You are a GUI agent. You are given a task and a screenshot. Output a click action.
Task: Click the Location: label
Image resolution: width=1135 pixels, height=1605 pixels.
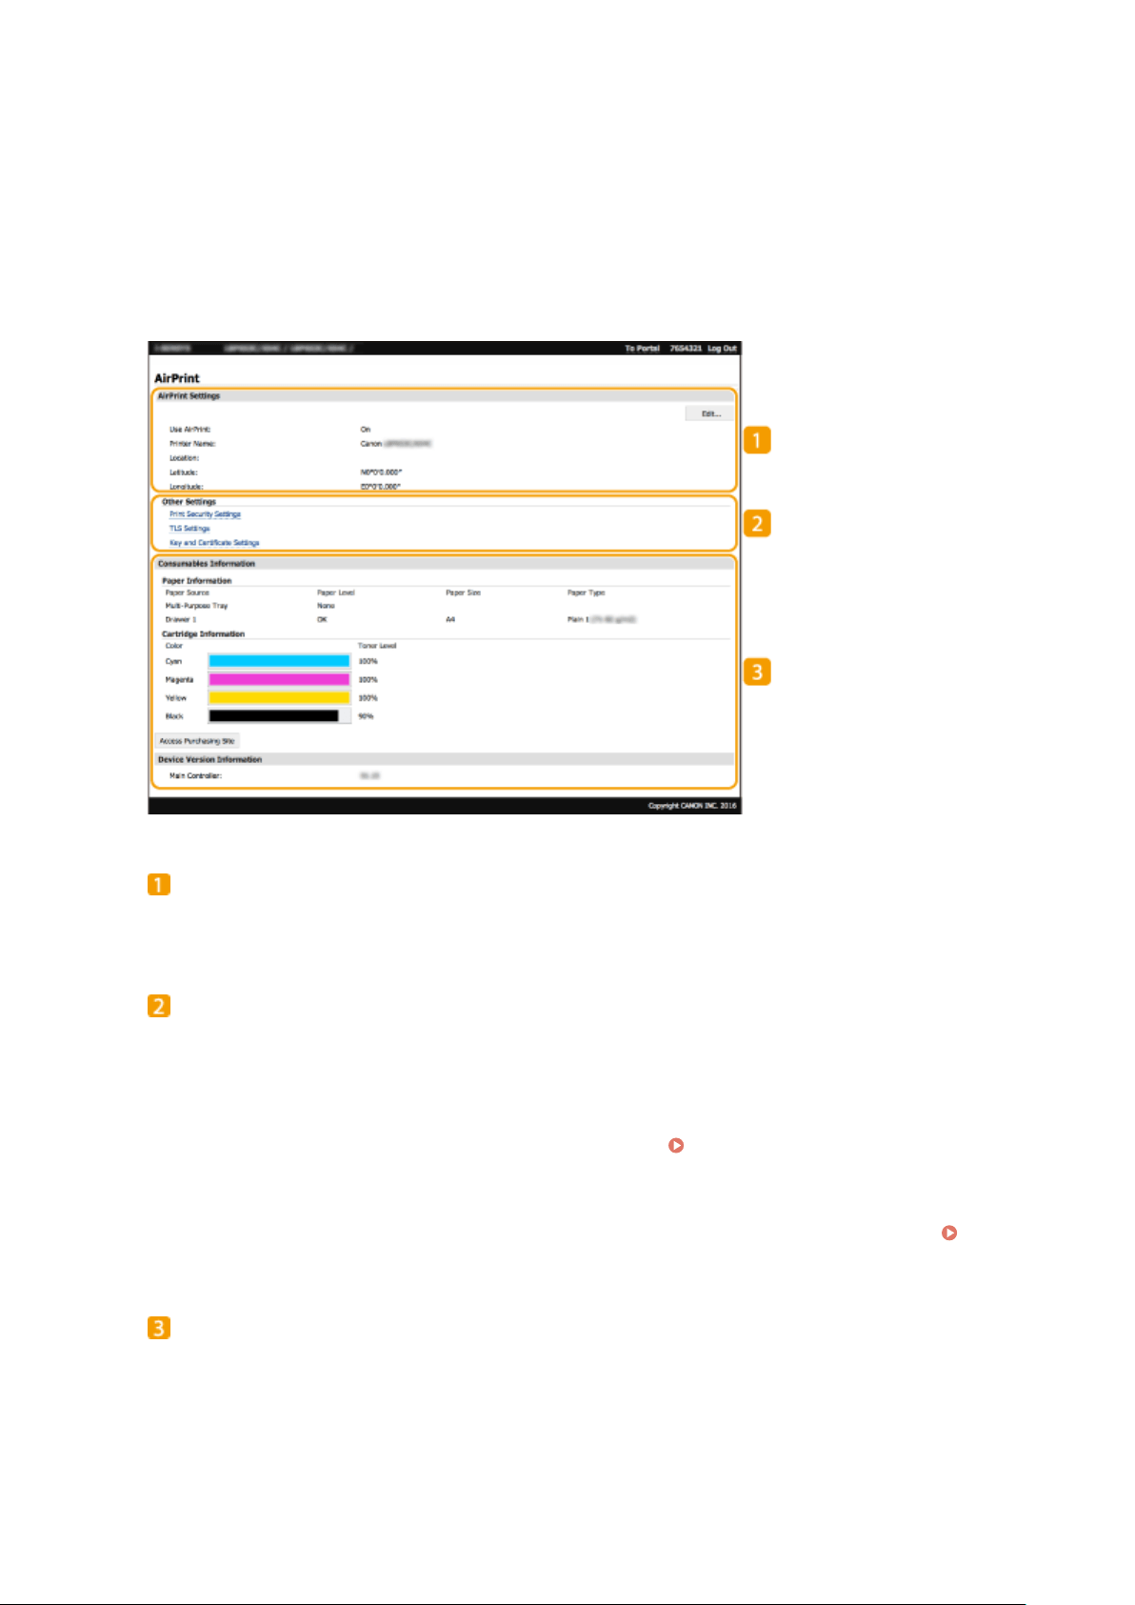(184, 458)
